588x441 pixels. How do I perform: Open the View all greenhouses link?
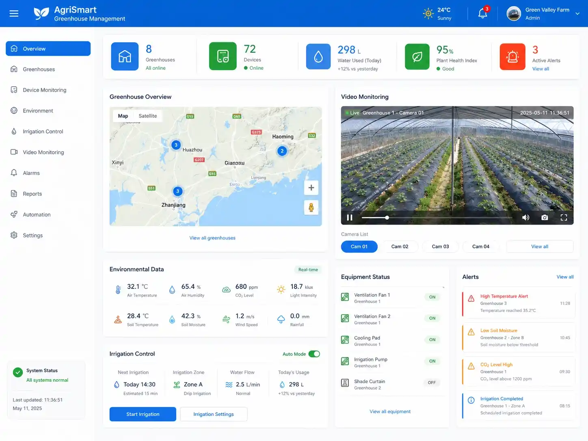click(x=212, y=238)
